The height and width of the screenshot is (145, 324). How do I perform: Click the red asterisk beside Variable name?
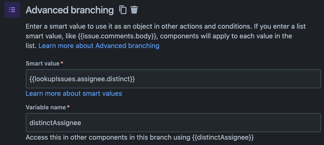[68, 107]
